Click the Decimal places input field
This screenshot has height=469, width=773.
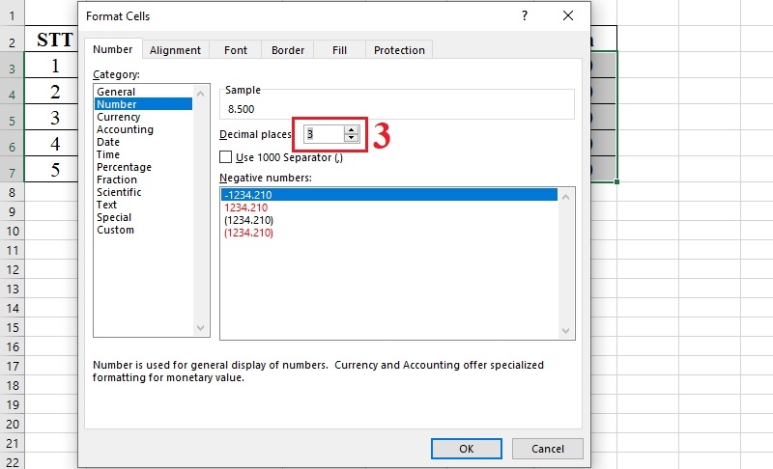[324, 134]
